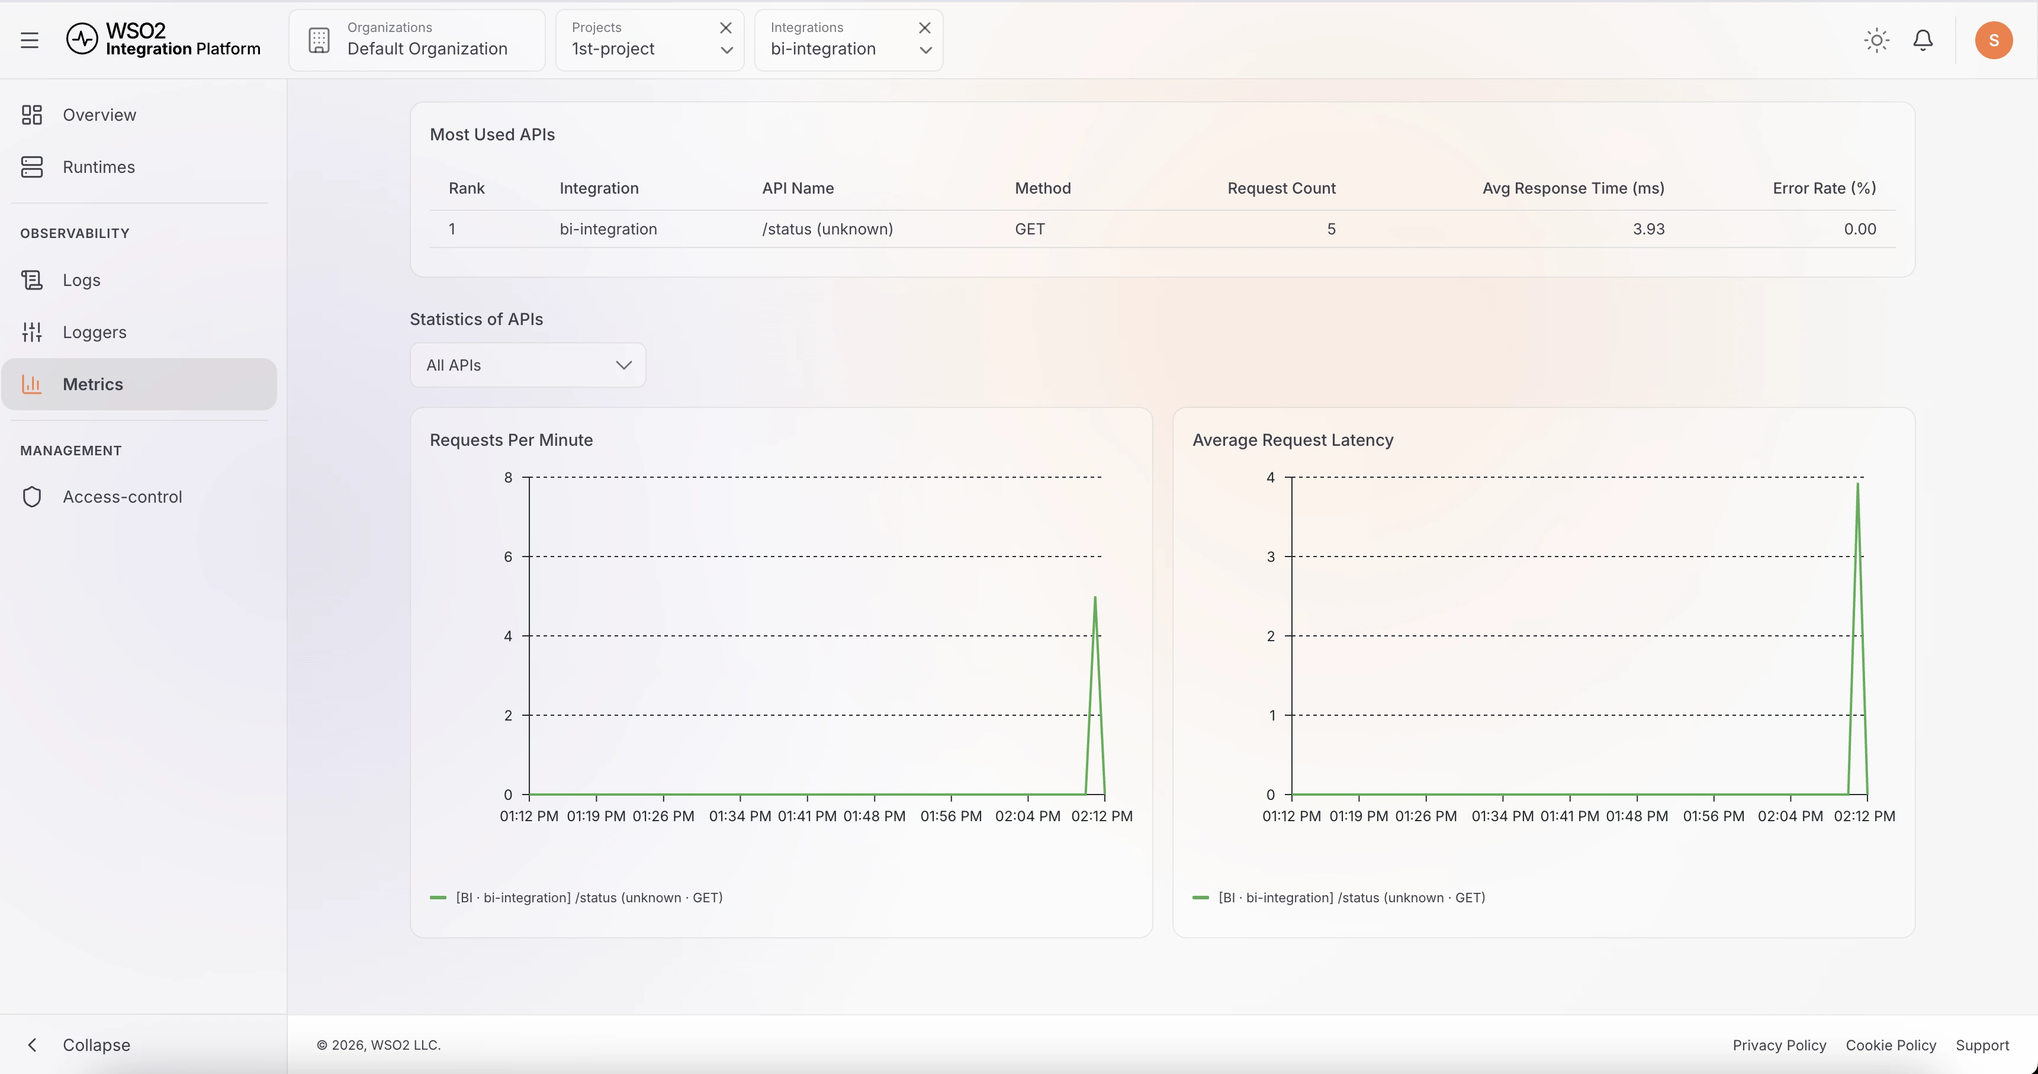Toggle the light/dark theme sun icon

(1876, 40)
